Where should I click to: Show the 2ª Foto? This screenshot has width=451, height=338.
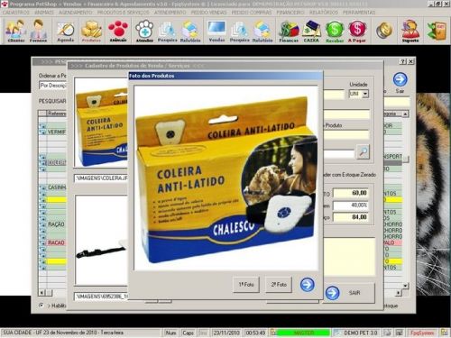[279, 285]
